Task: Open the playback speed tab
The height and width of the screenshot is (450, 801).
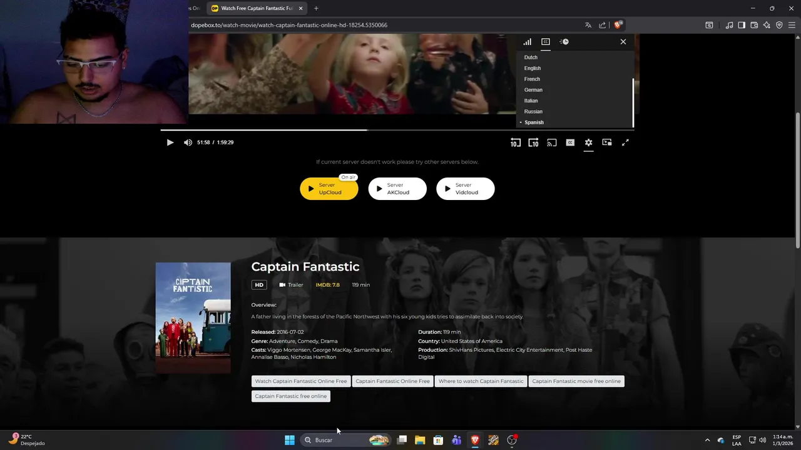Action: click(x=564, y=42)
